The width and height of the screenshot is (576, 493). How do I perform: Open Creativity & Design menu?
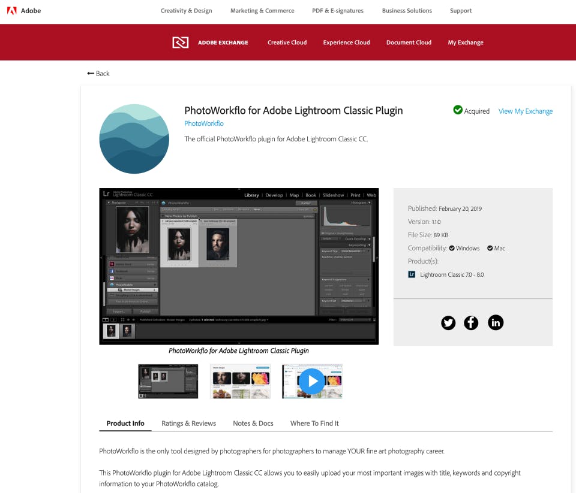(186, 11)
